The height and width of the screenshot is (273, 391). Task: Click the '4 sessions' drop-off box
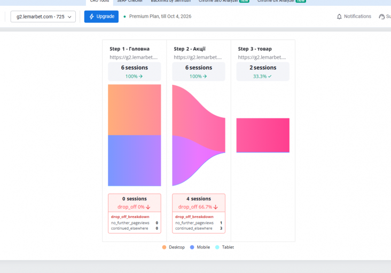[199, 203]
